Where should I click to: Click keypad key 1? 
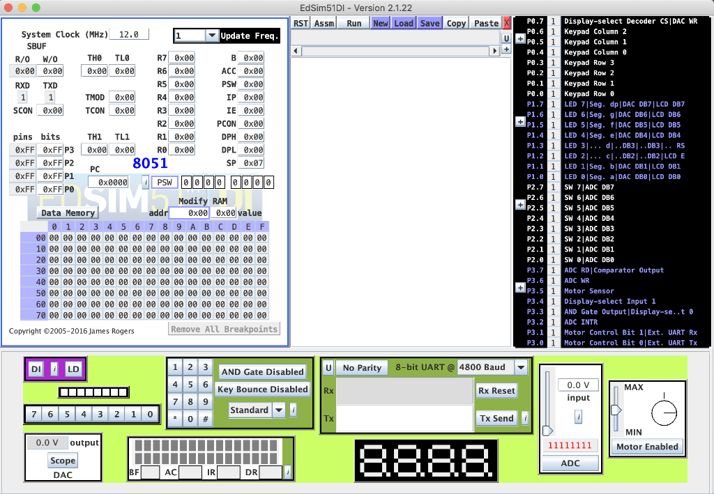pos(175,367)
